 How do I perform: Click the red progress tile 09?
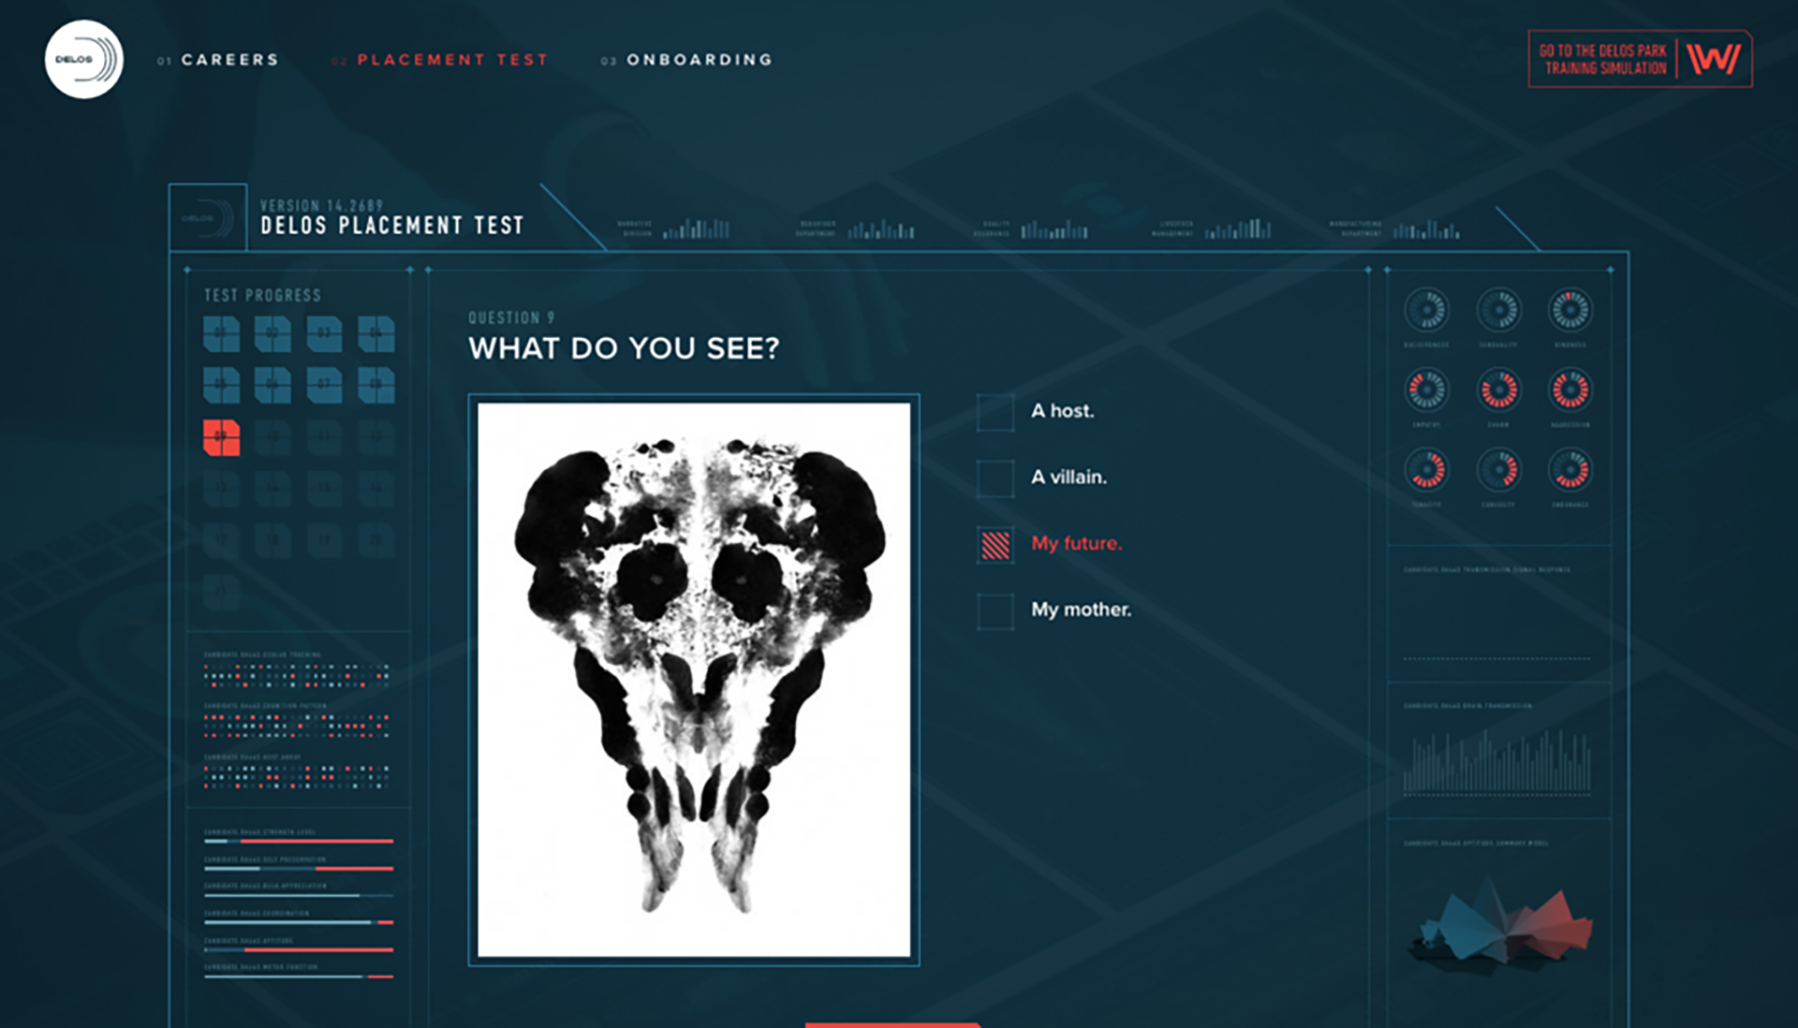click(x=222, y=437)
